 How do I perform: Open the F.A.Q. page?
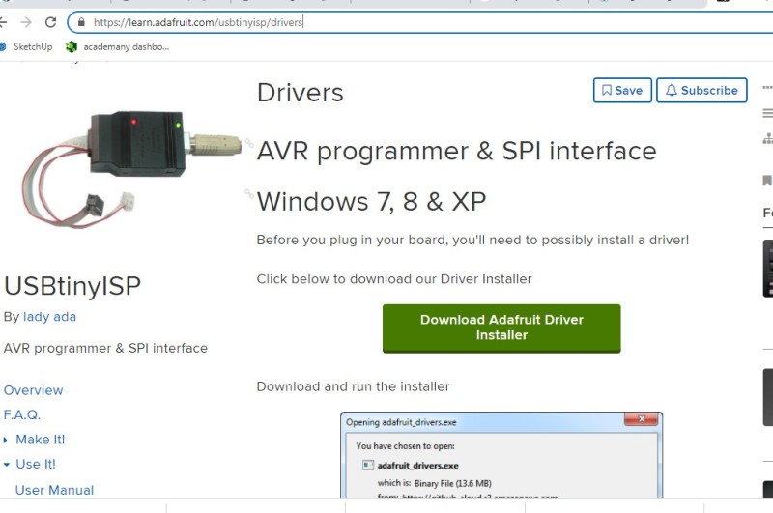click(x=21, y=414)
